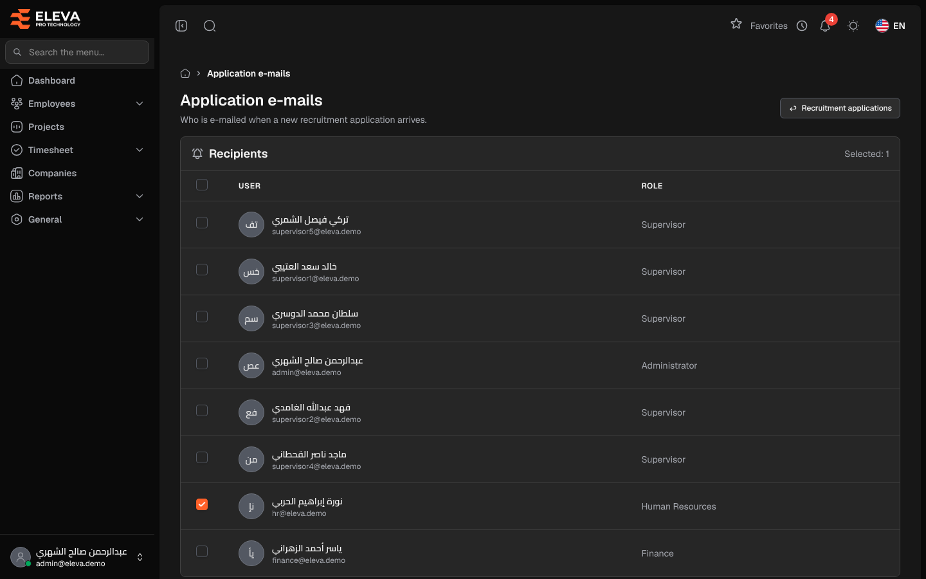Expand the General menu chevron
The image size is (926, 579).
coord(140,219)
